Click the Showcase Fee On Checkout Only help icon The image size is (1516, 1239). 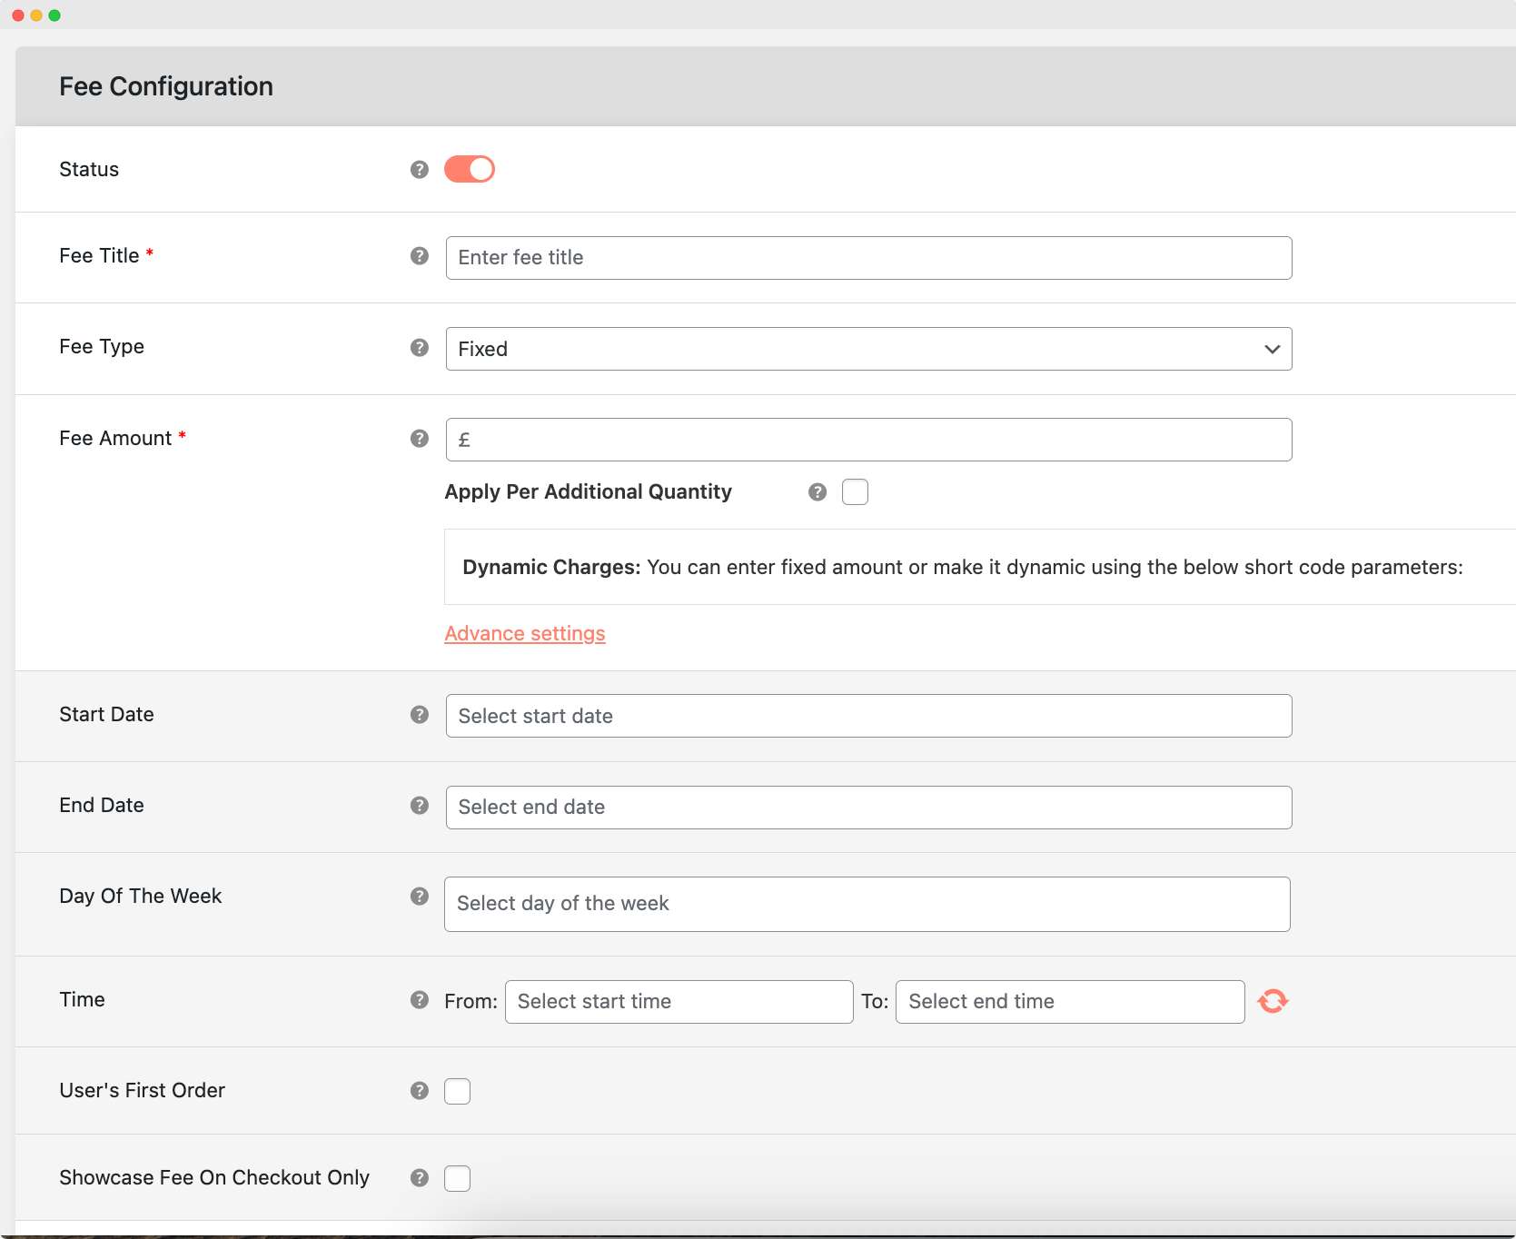[419, 1178]
